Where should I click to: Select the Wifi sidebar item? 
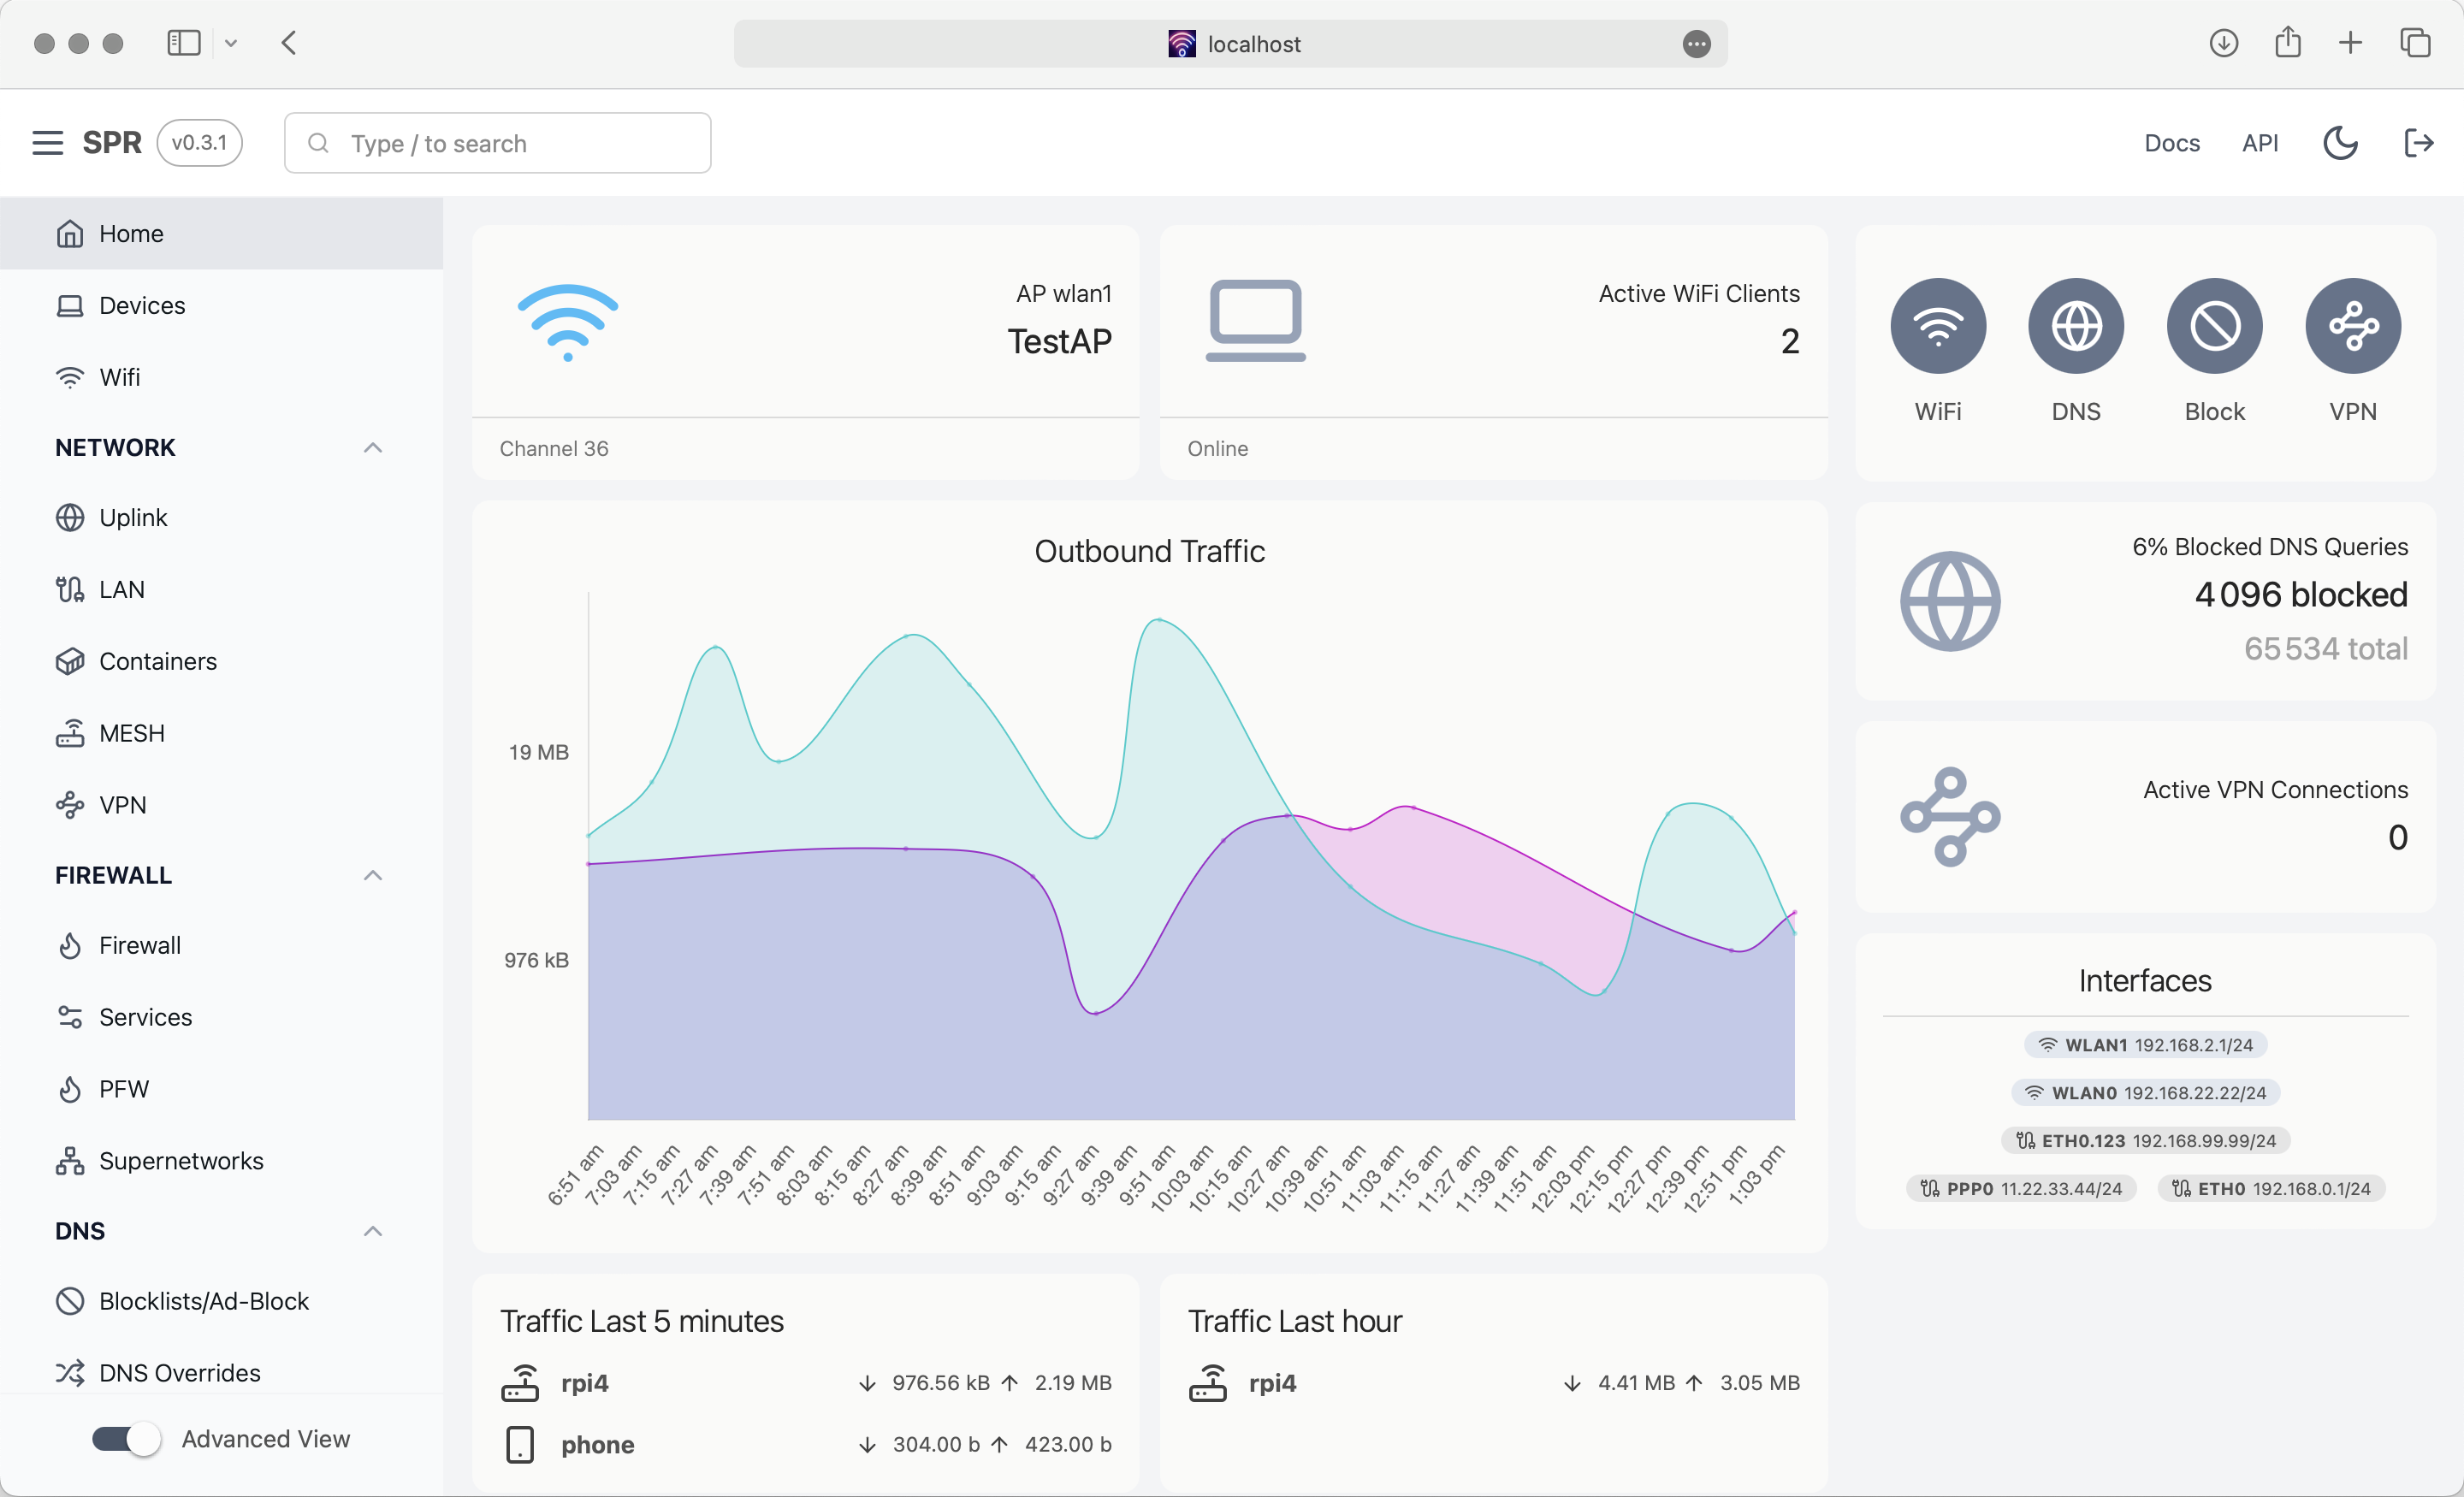pos(122,377)
